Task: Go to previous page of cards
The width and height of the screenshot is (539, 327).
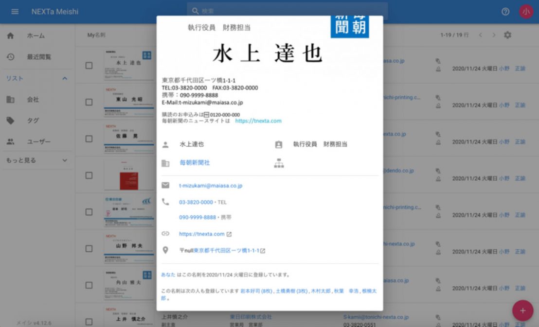Action: click(x=480, y=35)
